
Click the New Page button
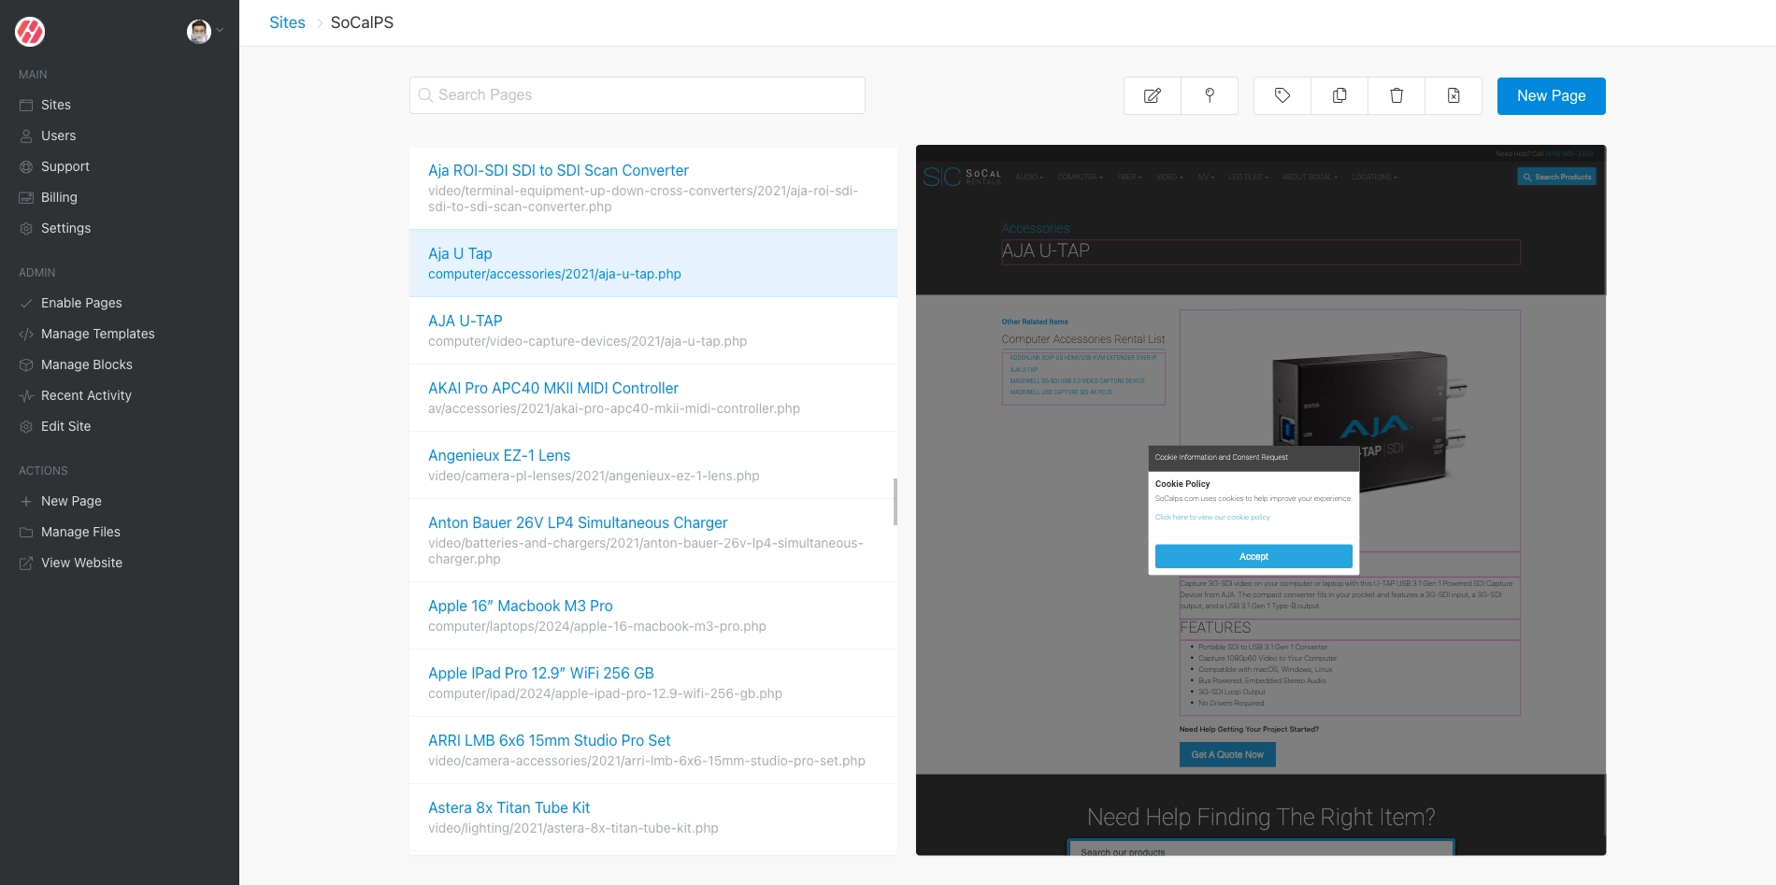[1551, 95]
